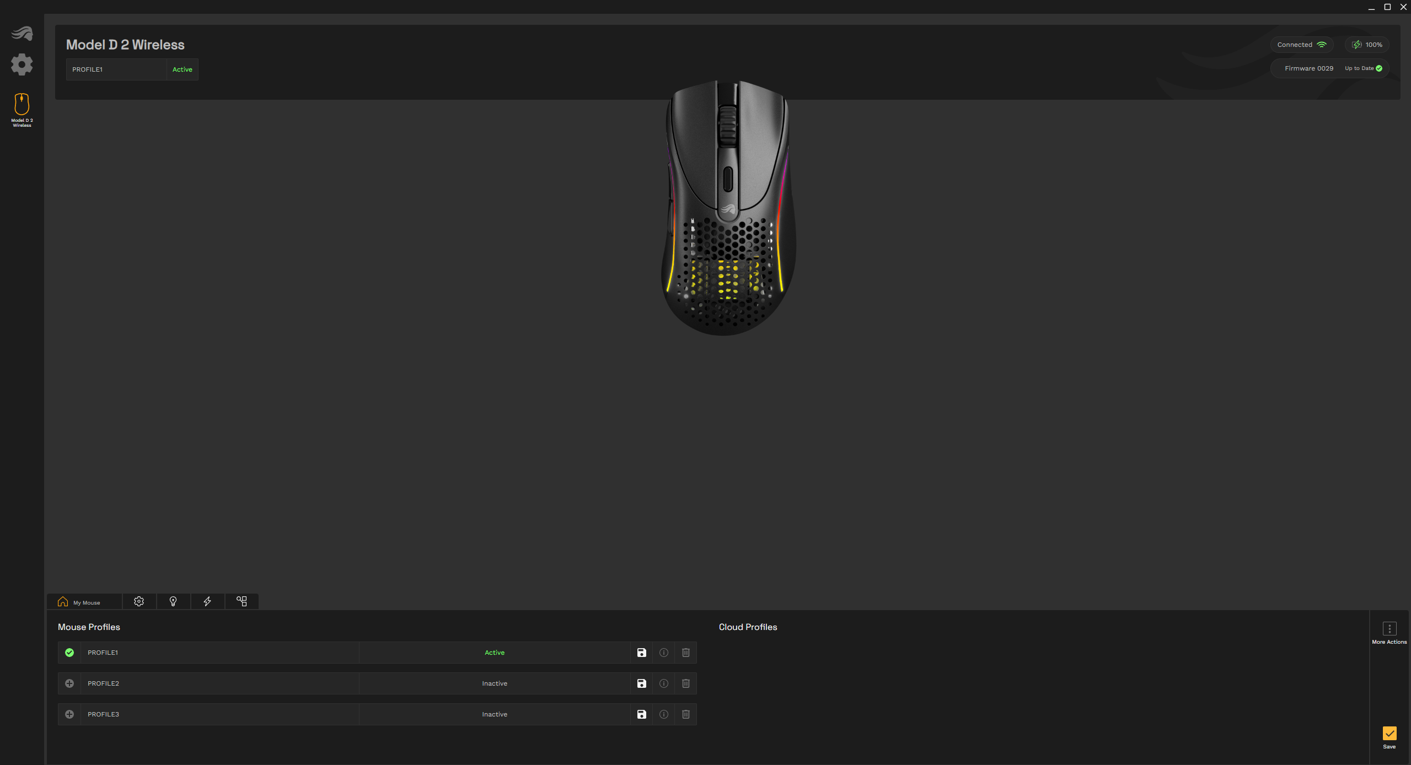Image resolution: width=1411 pixels, height=765 pixels.
Task: Select Model D 2 Wireless device in sidebar
Action: click(x=22, y=110)
